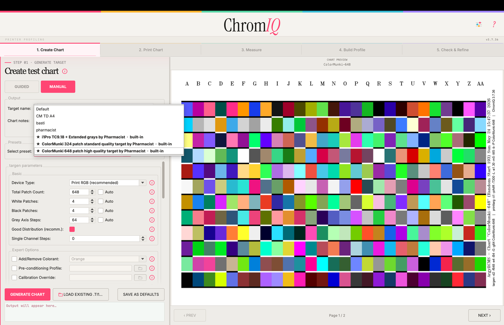Viewport: 504px width, 325px height.
Task: Show info for Good Distribution option
Action: click(x=152, y=229)
